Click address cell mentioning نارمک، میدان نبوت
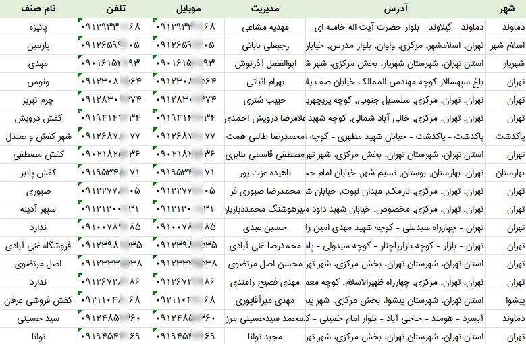Screen dimensions: 526x344 [x=396, y=191]
